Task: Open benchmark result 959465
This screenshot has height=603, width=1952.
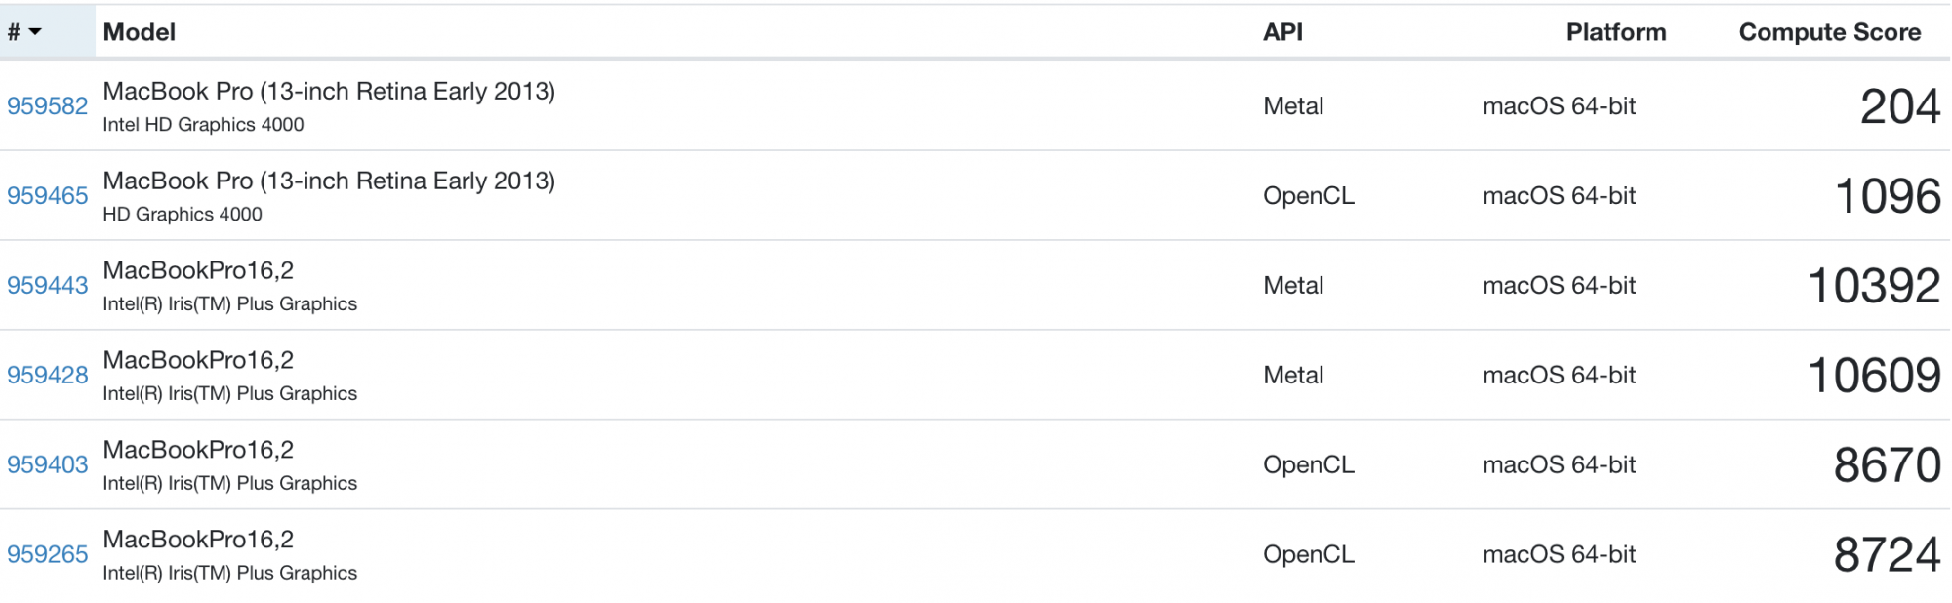Action: pyautogui.click(x=48, y=196)
